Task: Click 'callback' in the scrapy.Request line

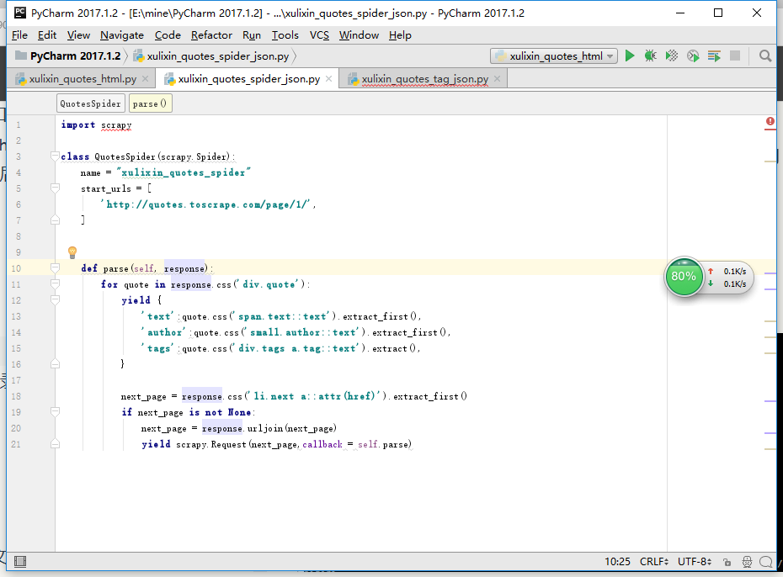Action: click(x=322, y=444)
